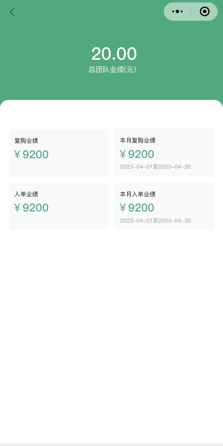Go back using the top-left arrow
The image size is (223, 446).
[x=12, y=12]
